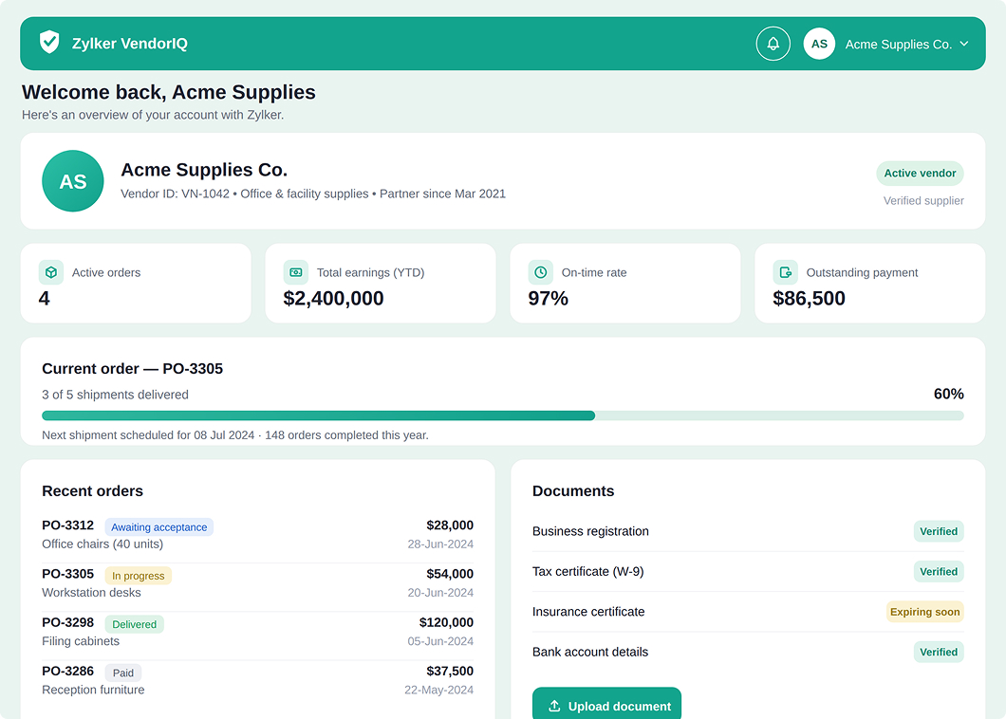
Task: Click the Upload document button
Action: pyautogui.click(x=607, y=704)
